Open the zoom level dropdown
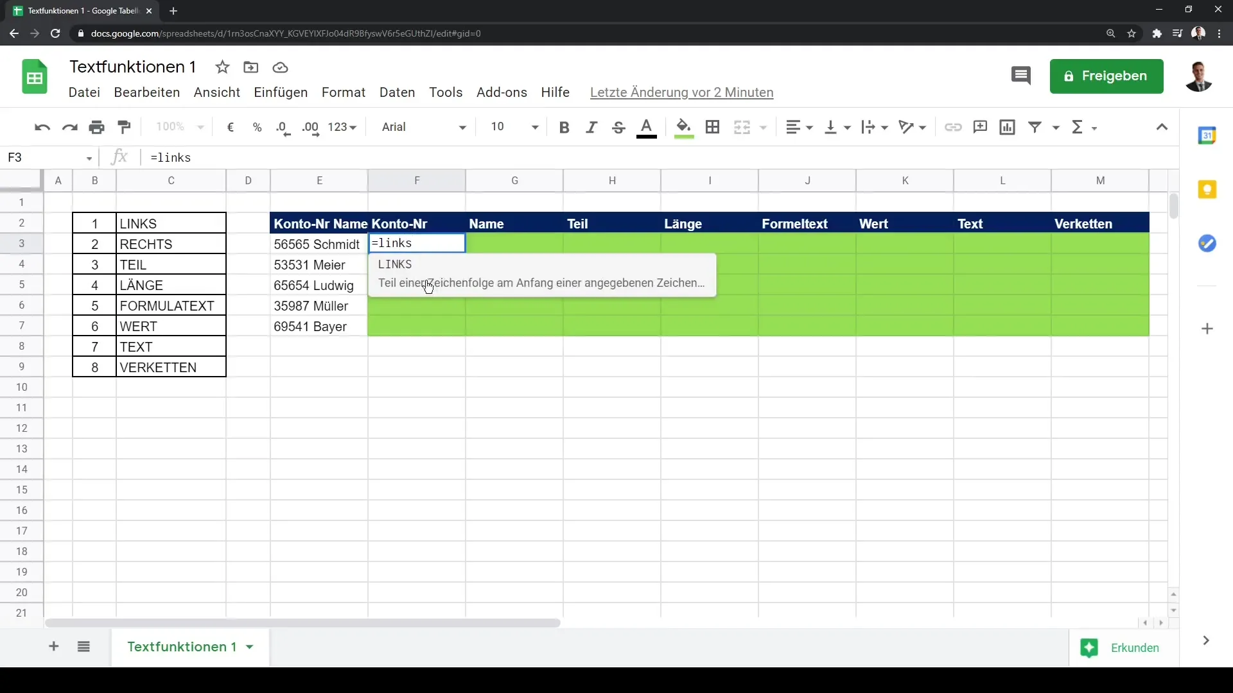The width and height of the screenshot is (1233, 693). click(180, 127)
